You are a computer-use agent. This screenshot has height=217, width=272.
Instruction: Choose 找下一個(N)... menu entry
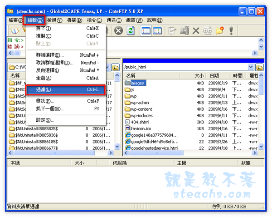[66, 109]
